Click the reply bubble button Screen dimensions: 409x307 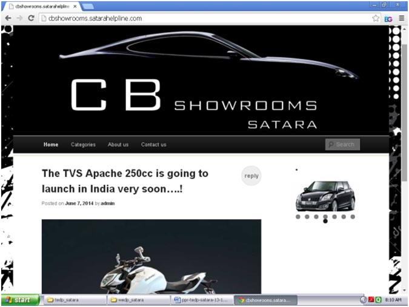coord(251,176)
